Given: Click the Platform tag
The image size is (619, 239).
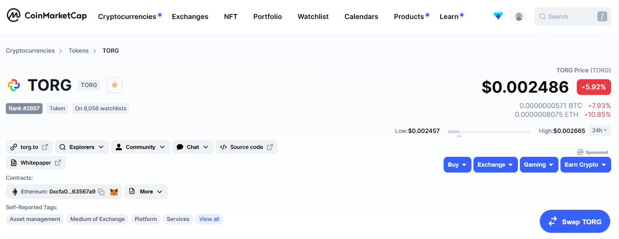Looking at the screenshot, I should point(145,219).
